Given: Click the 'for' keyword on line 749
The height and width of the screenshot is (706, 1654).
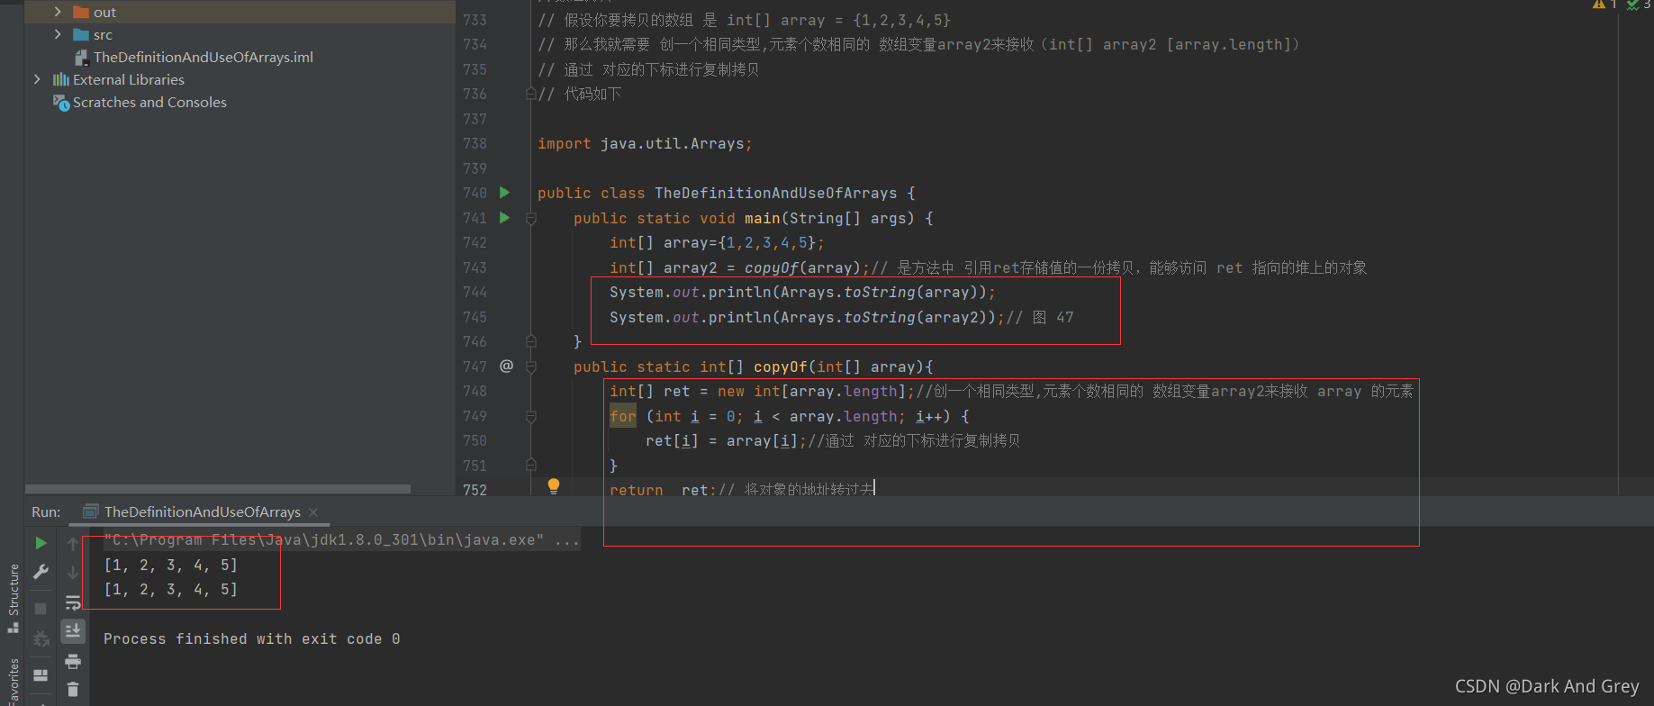Looking at the screenshot, I should [x=623, y=416].
